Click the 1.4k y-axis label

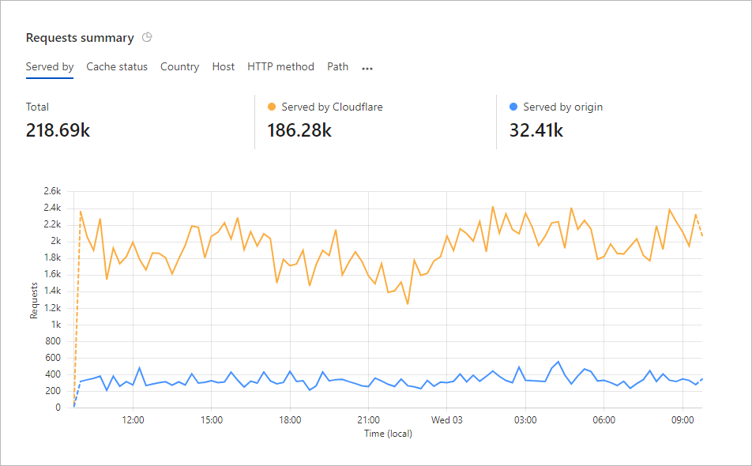(x=52, y=291)
